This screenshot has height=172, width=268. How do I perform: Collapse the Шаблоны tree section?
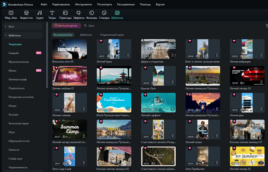click(x=6, y=35)
